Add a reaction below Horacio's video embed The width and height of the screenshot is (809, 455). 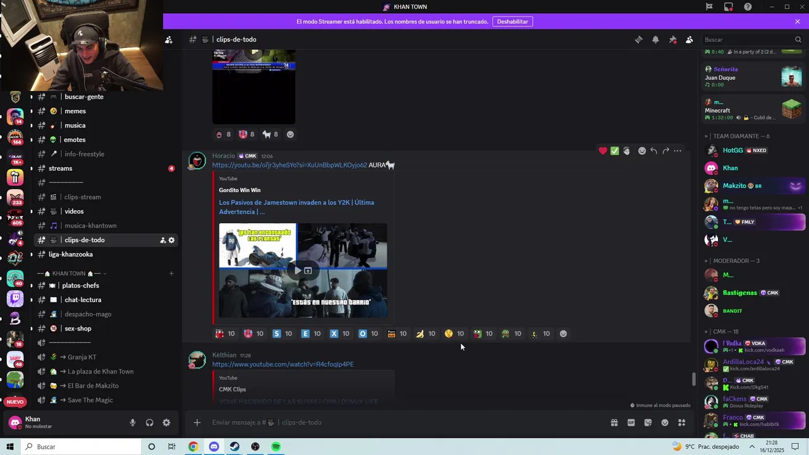pos(563,334)
